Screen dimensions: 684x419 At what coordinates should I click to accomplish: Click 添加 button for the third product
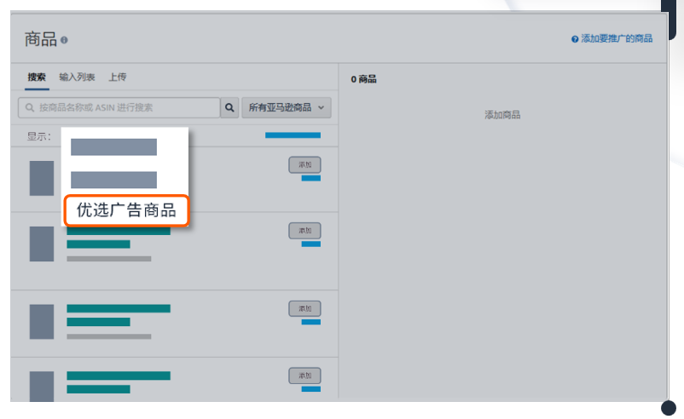[304, 308]
